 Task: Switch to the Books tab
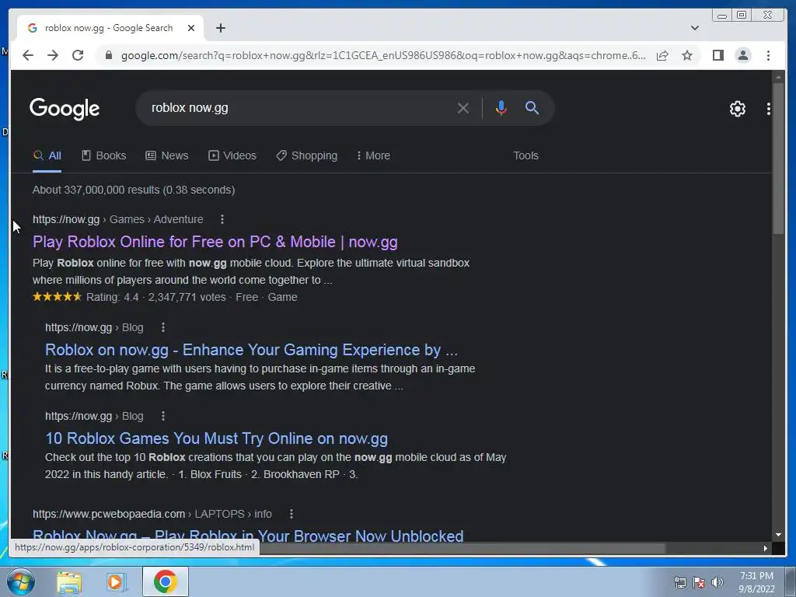click(x=104, y=155)
